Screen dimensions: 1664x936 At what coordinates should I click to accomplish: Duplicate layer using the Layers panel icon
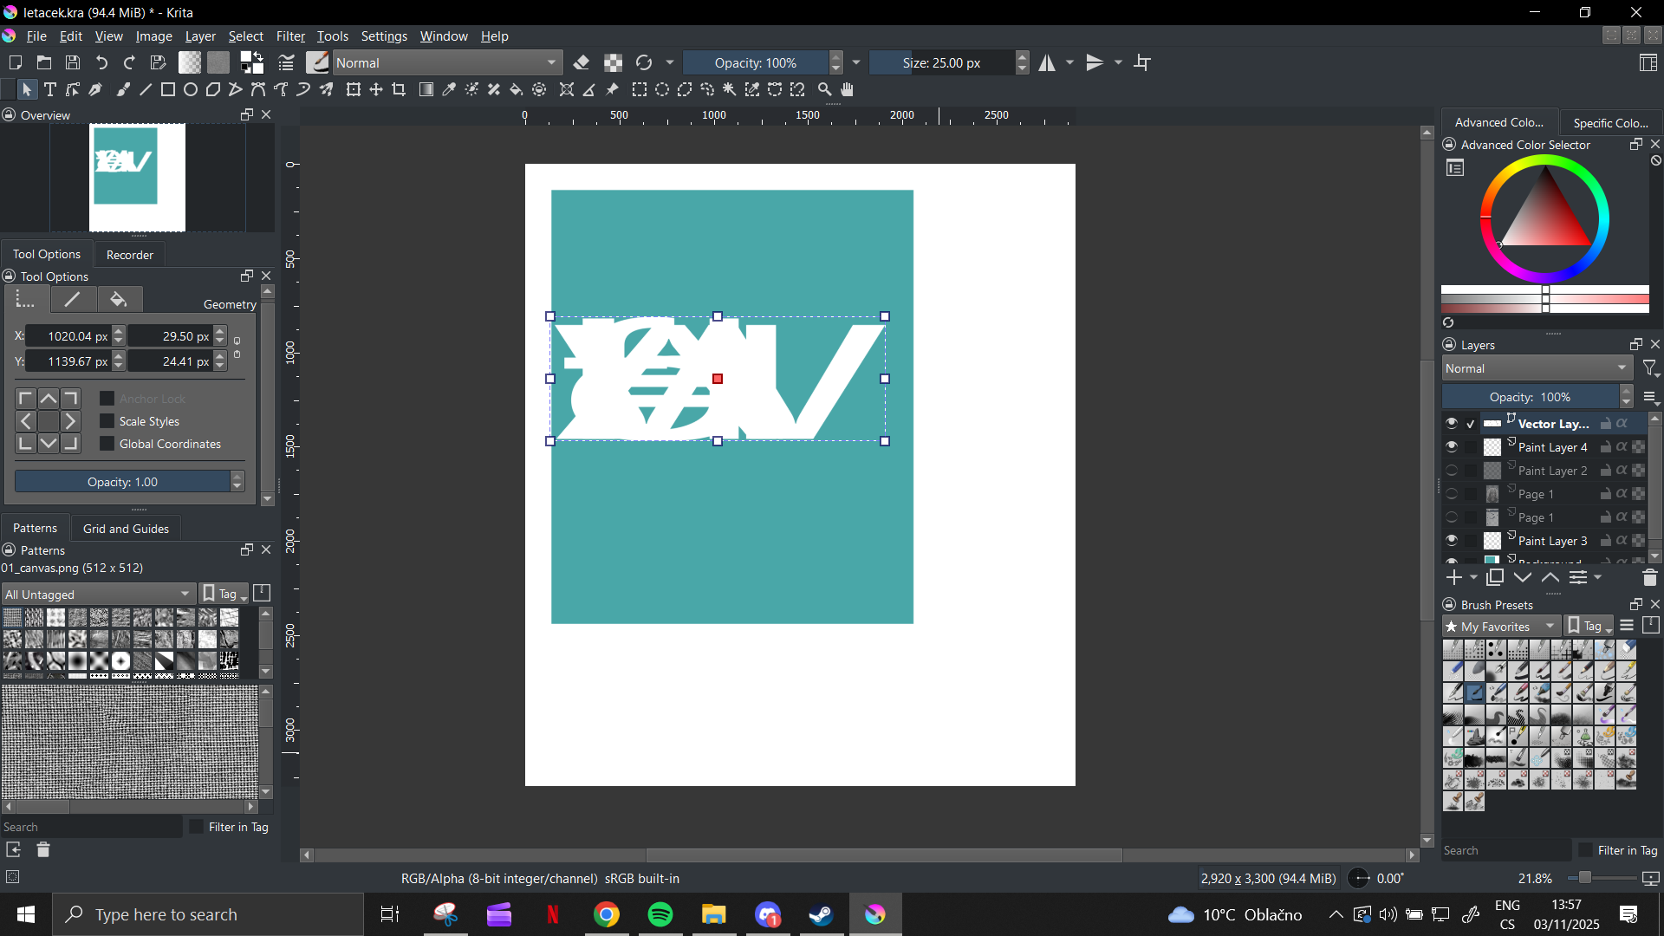[x=1495, y=577]
